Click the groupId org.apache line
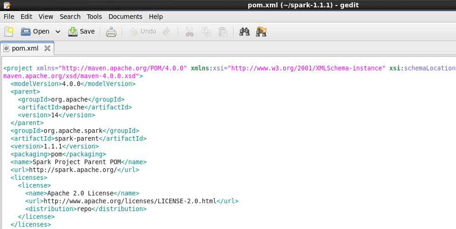The image size is (456, 229). point(71,99)
